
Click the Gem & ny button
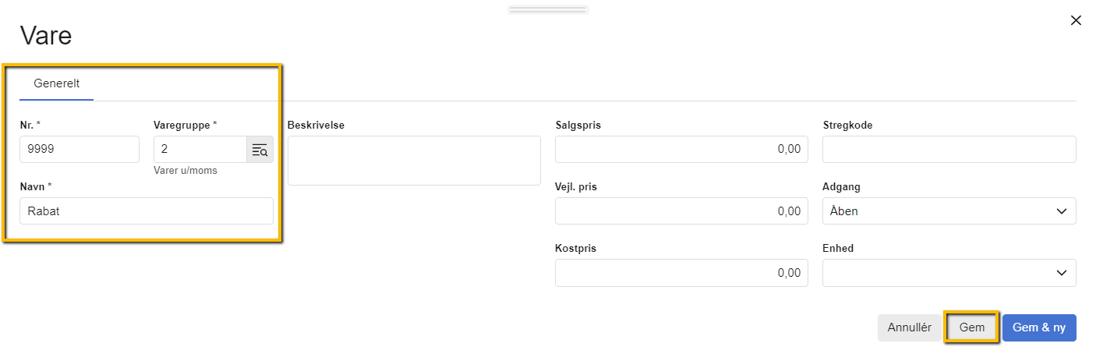(x=1038, y=328)
